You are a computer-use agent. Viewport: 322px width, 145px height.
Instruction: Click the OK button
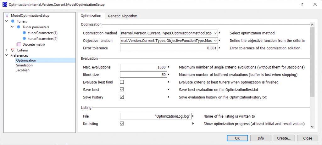pyautogui.click(x=237, y=138)
